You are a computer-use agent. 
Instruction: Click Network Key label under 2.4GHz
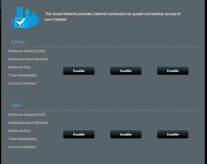[20, 67]
